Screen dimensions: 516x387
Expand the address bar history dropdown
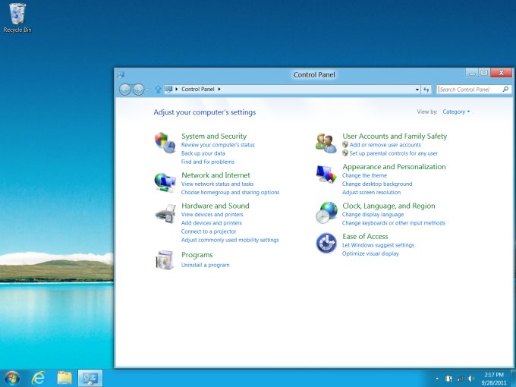point(417,90)
